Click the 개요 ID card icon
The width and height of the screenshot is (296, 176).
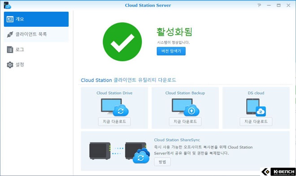(x=10, y=19)
